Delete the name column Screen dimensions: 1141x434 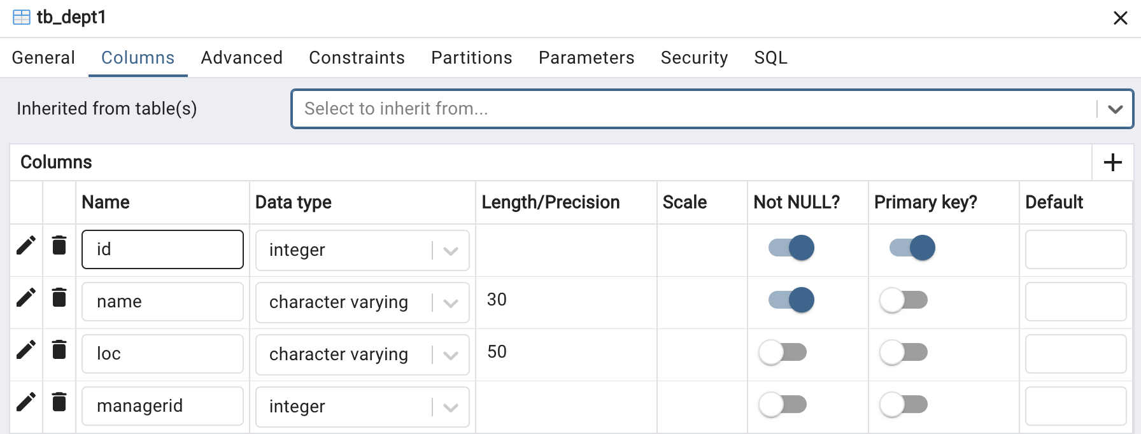(59, 297)
